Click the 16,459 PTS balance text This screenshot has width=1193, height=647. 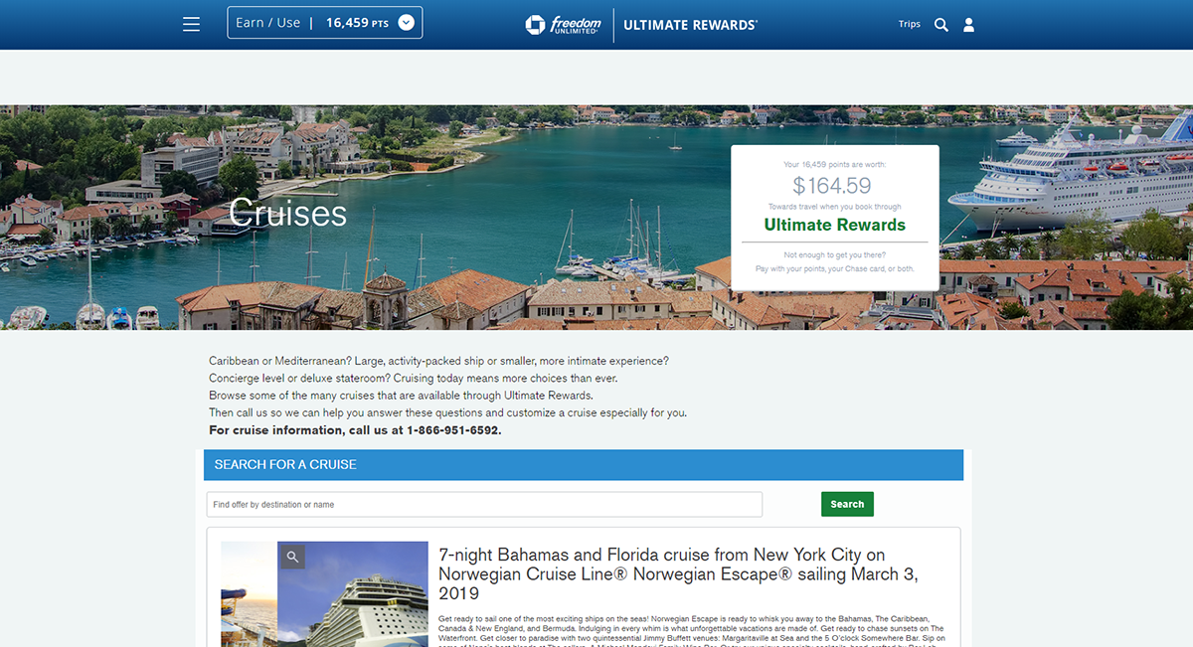356,23
